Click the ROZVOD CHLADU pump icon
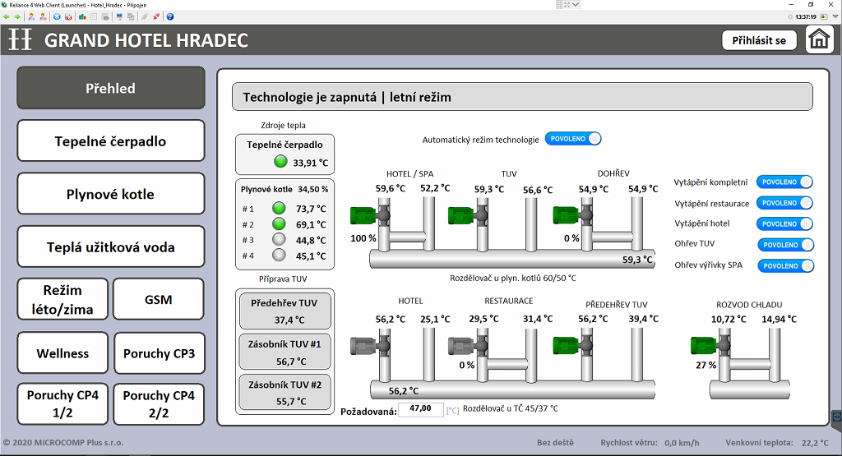This screenshot has height=456, width=842. tap(703, 343)
